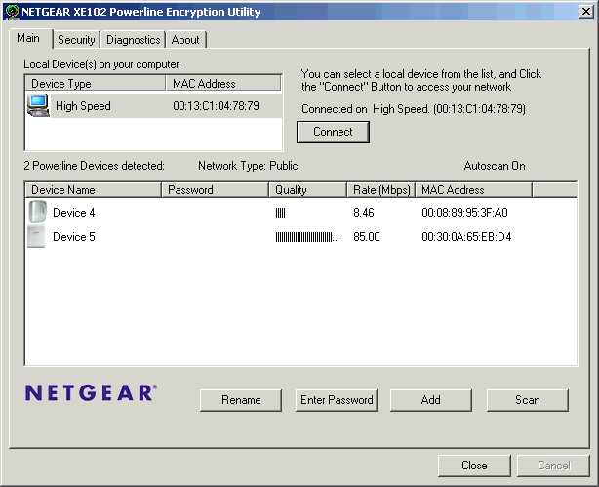This screenshot has height=487, width=599.
Task: Switch to the Main tab
Action: 28,38
